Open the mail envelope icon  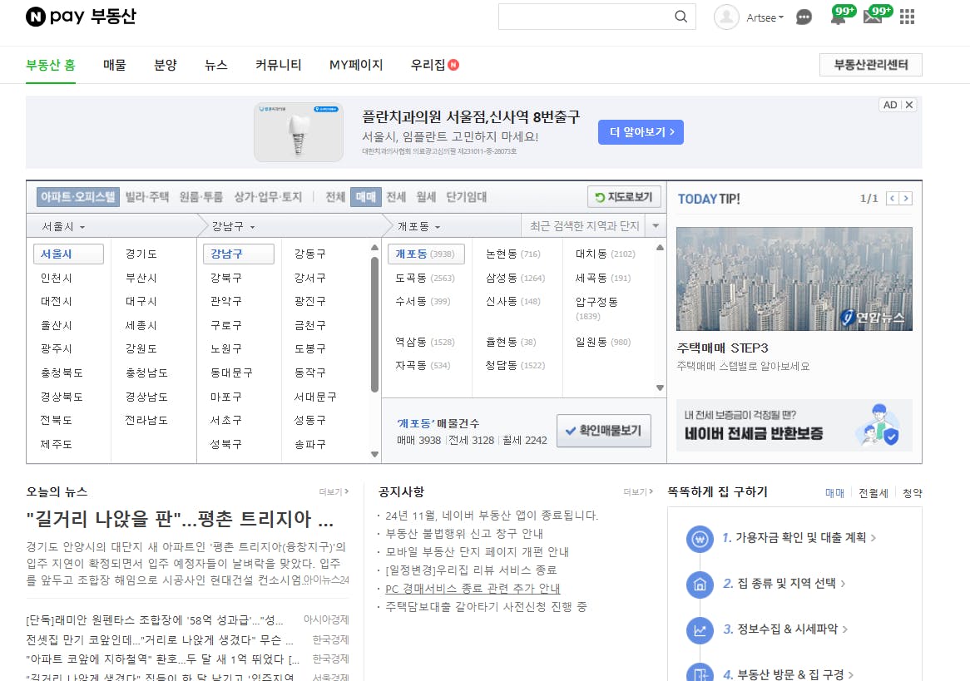(873, 17)
